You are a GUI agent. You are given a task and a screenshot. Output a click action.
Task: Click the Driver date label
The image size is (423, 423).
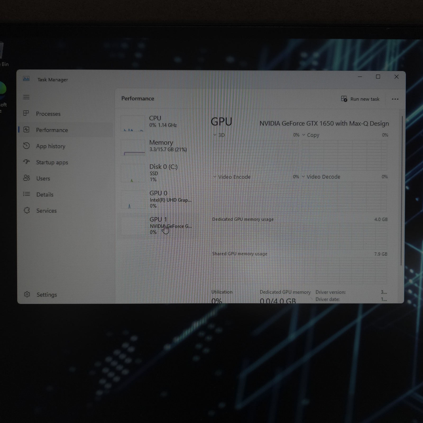coord(327,299)
